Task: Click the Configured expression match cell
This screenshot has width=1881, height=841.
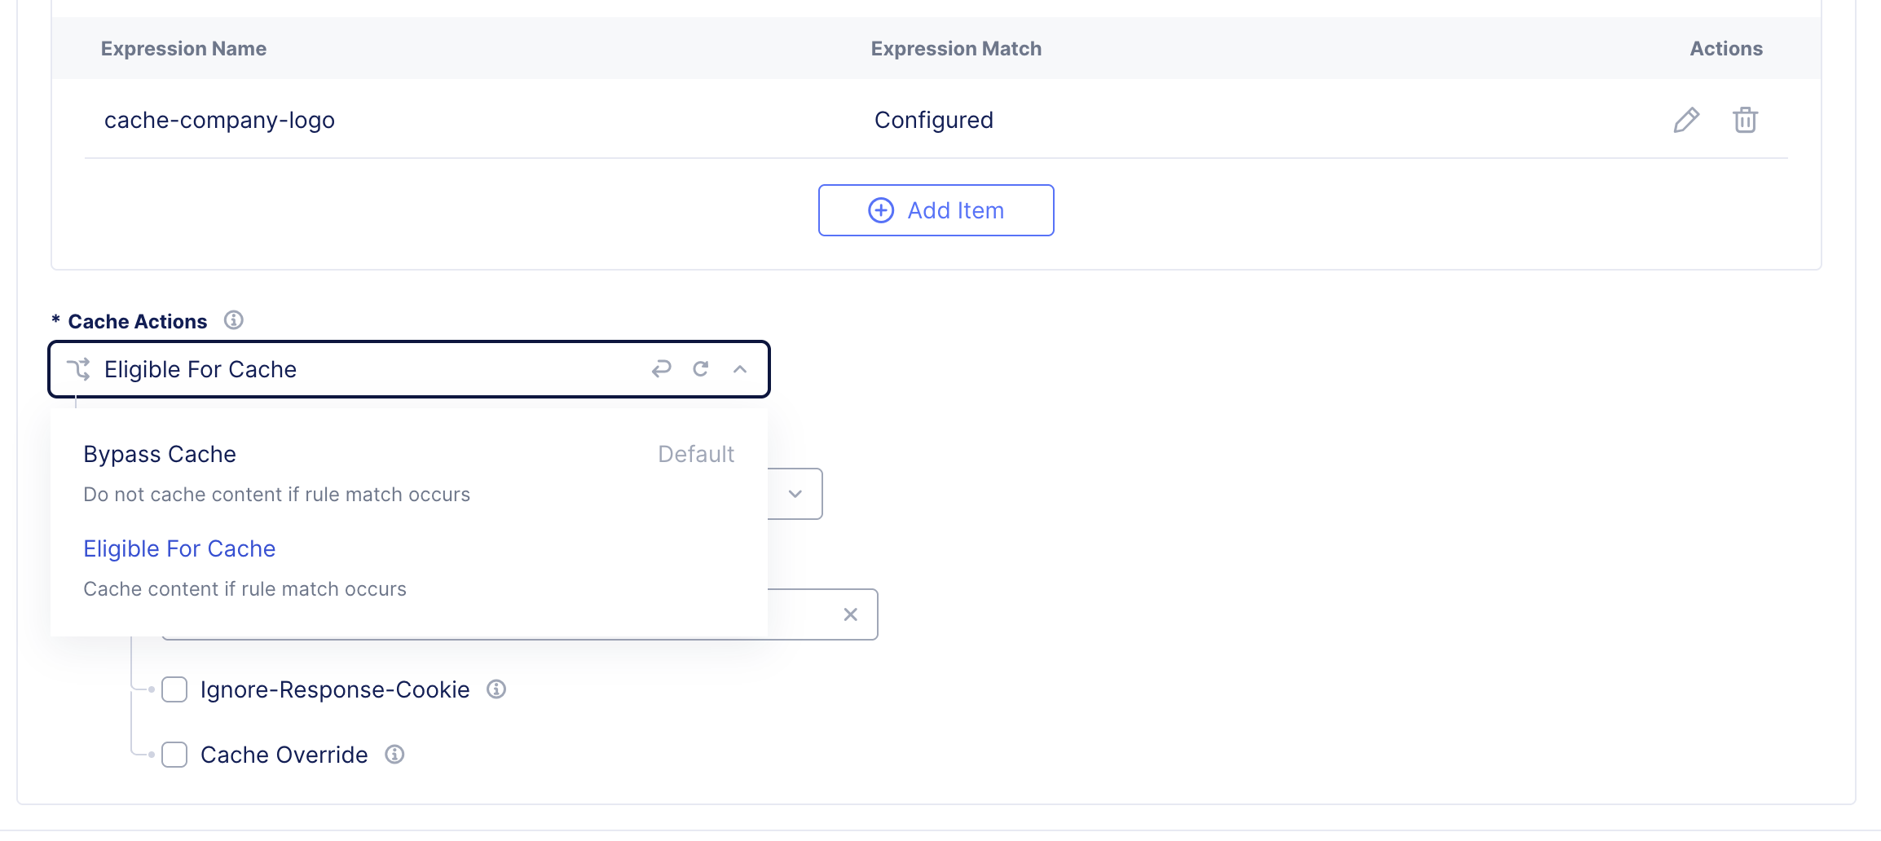Action: point(934,120)
